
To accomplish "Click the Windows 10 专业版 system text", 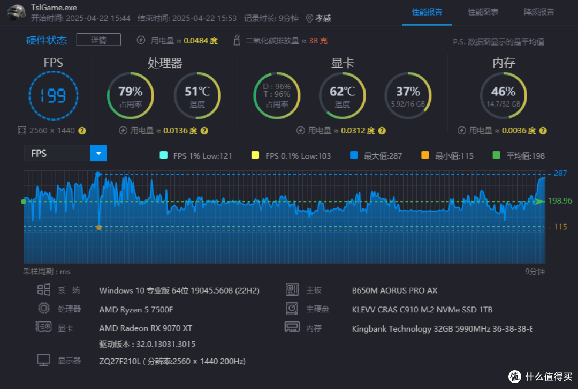I will coord(179,290).
